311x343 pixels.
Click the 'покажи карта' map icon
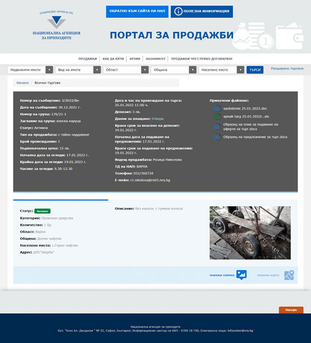coord(289,275)
